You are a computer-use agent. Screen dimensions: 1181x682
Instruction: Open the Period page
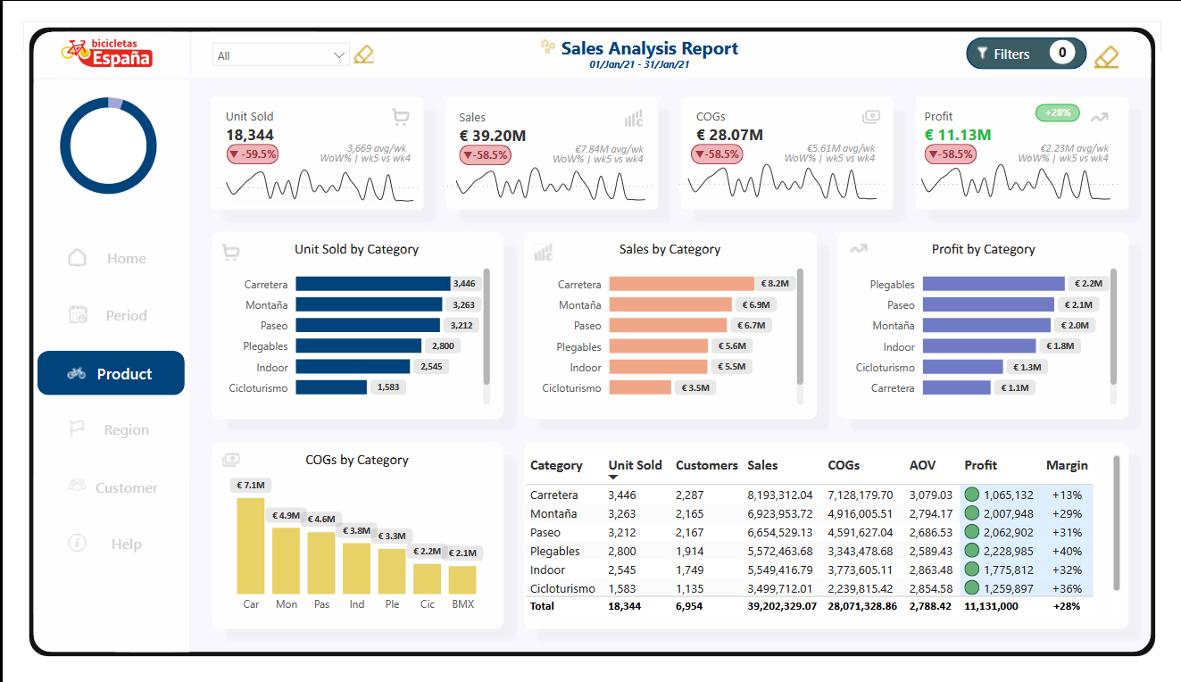[111, 315]
